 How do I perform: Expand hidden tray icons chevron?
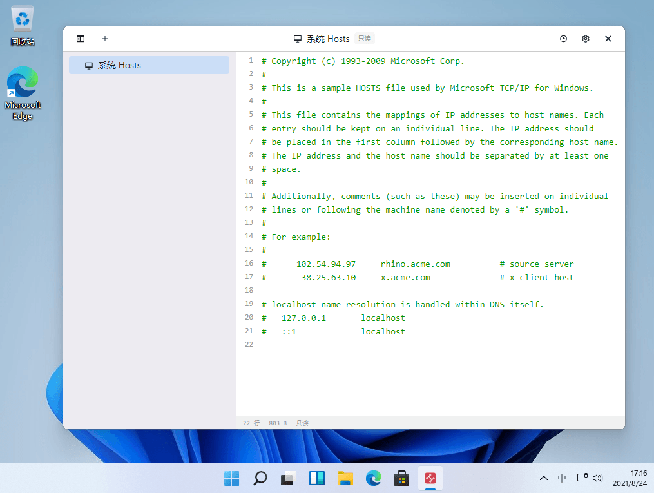coord(543,478)
